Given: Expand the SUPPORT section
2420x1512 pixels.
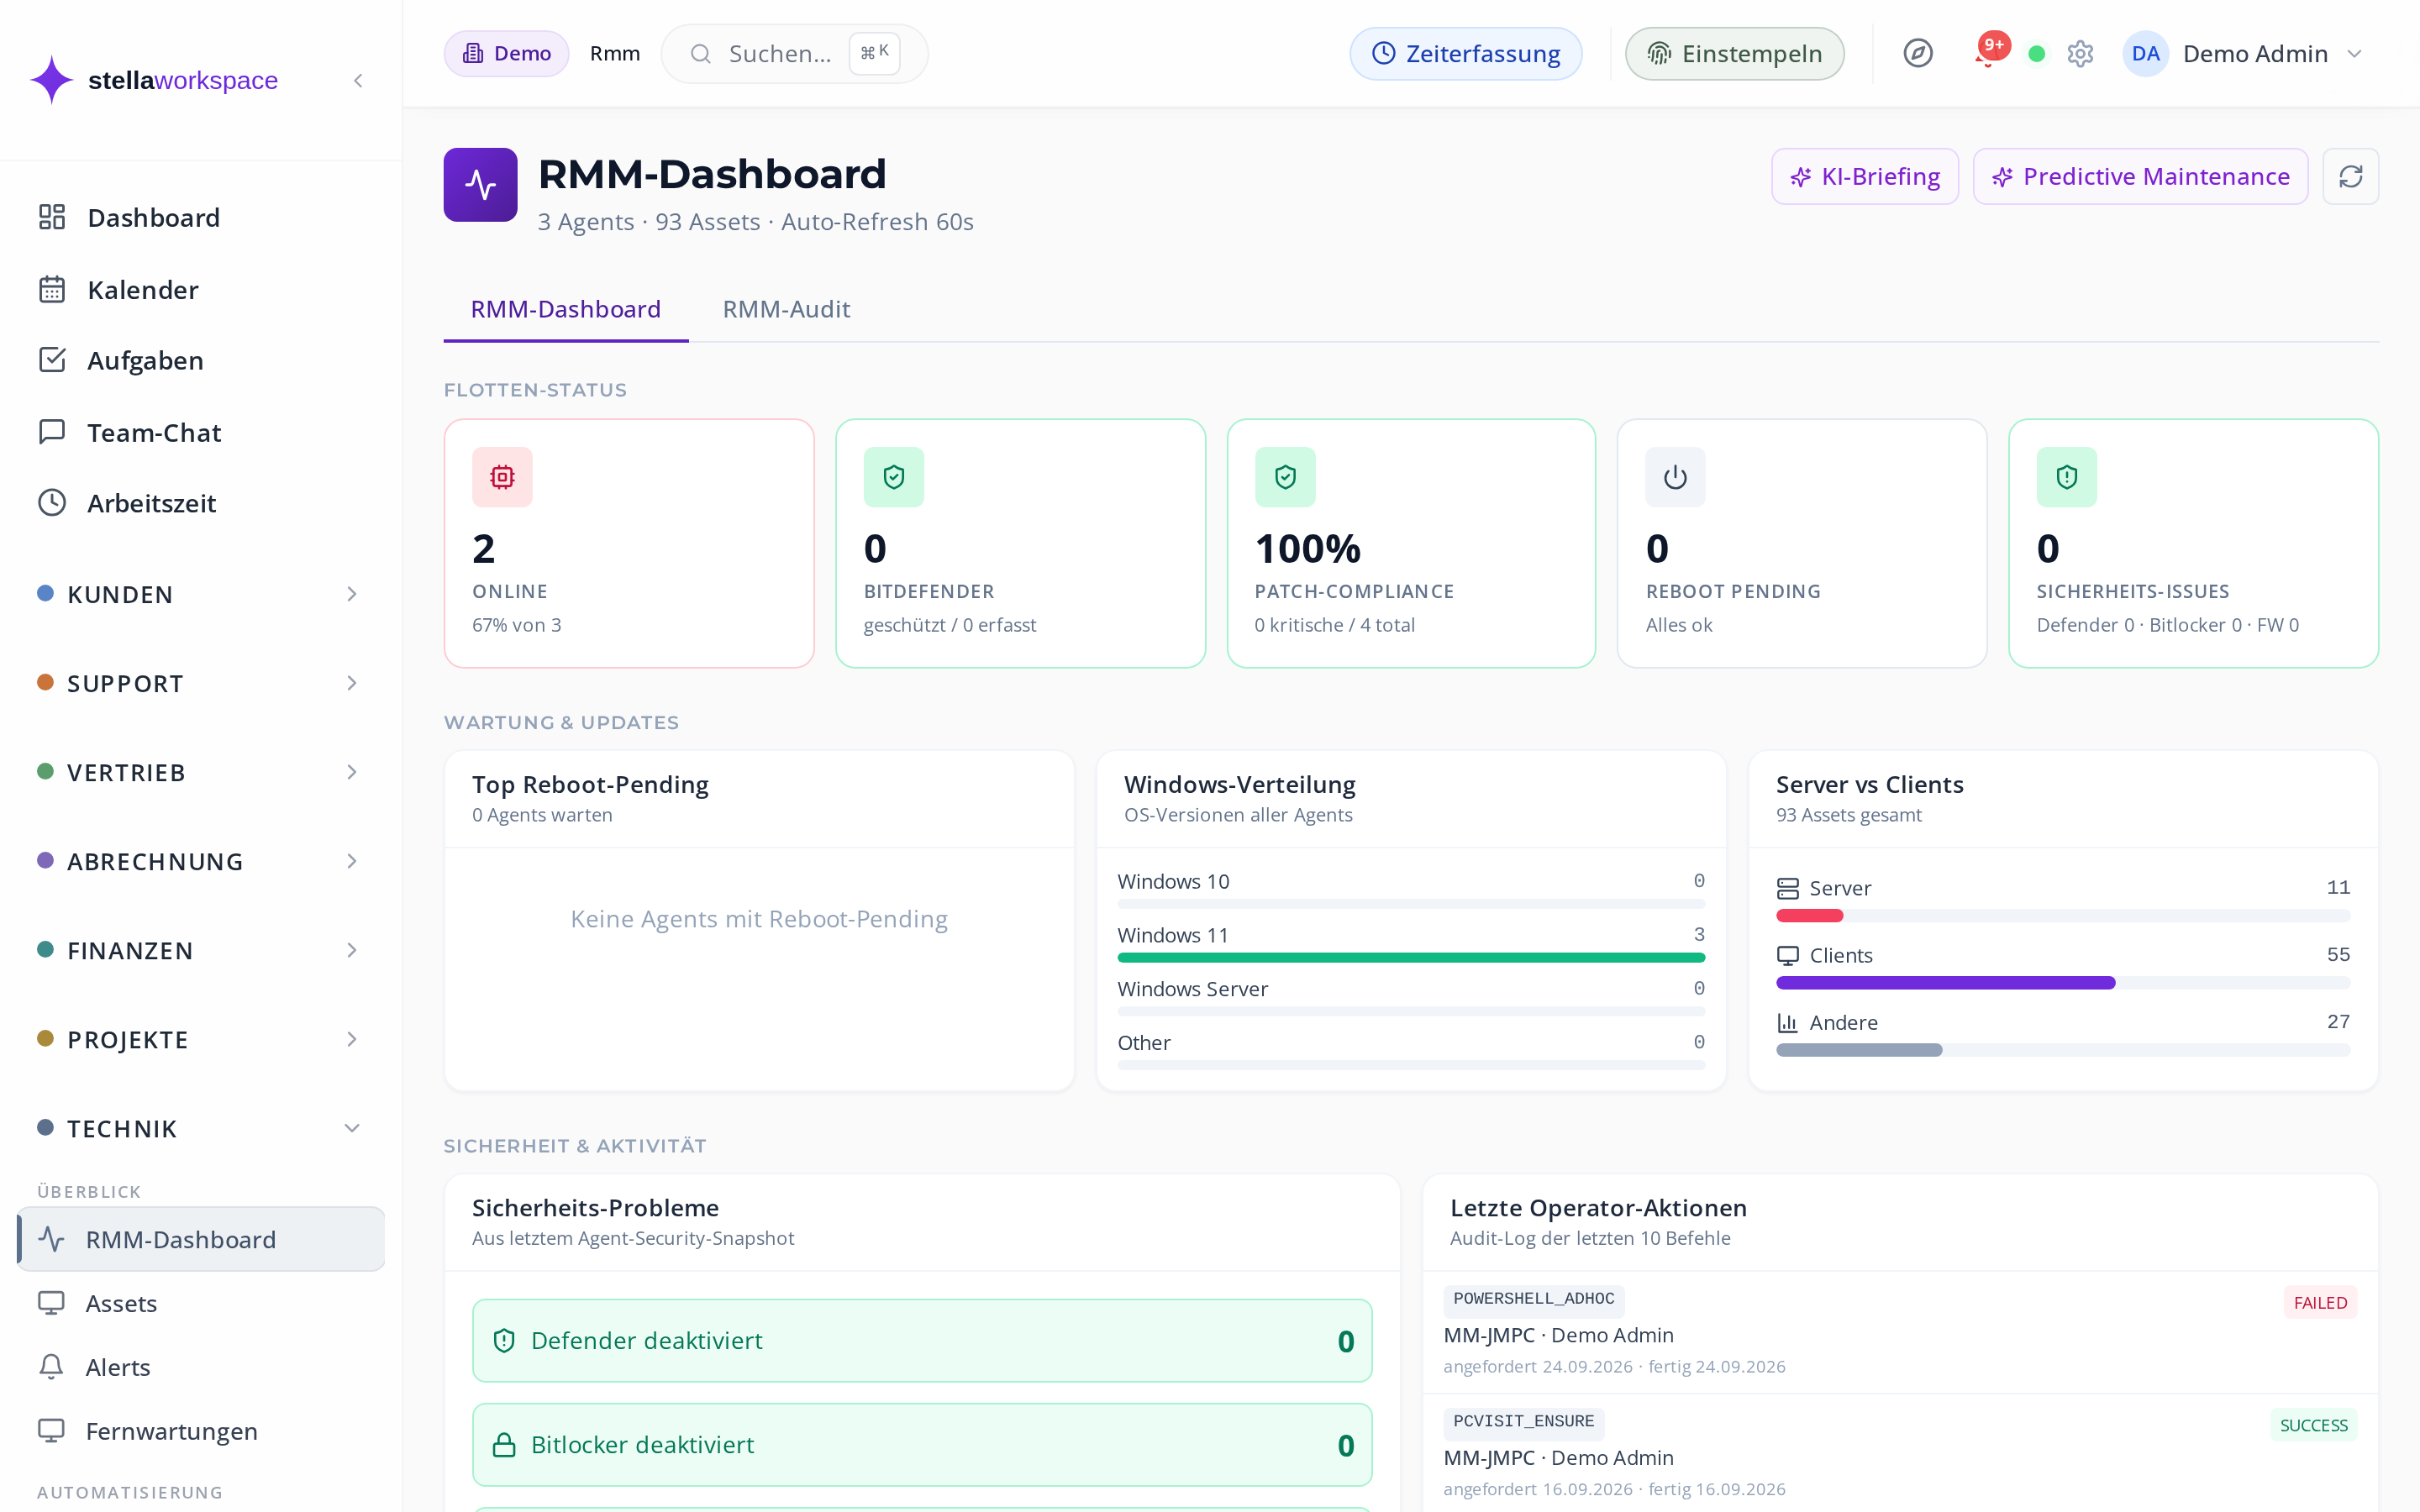Looking at the screenshot, I should [x=200, y=683].
